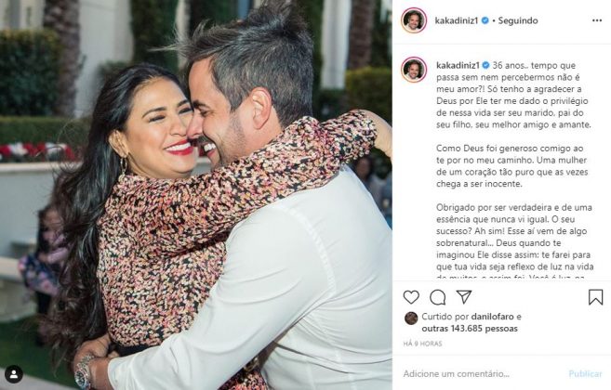Screen dimensions: 611x390
Task: Click tagged people icon on photo
Action: pyautogui.click(x=14, y=374)
